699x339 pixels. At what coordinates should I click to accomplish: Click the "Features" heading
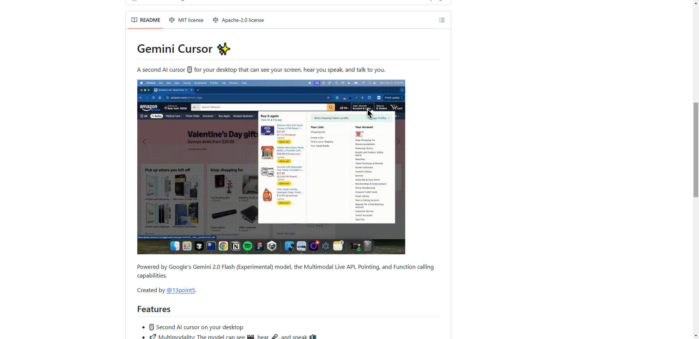coord(154,309)
